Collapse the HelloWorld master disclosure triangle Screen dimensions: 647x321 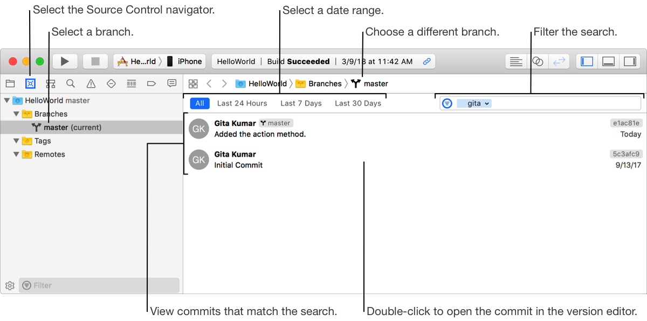click(x=7, y=100)
